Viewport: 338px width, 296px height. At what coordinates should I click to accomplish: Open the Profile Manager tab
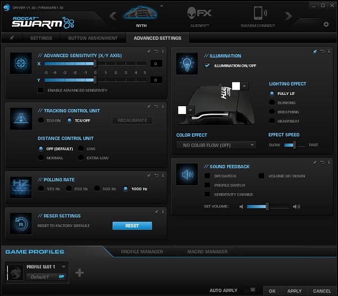[142, 252]
